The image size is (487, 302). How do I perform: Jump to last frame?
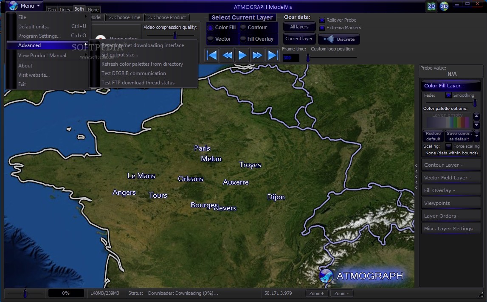pyautogui.click(x=273, y=56)
